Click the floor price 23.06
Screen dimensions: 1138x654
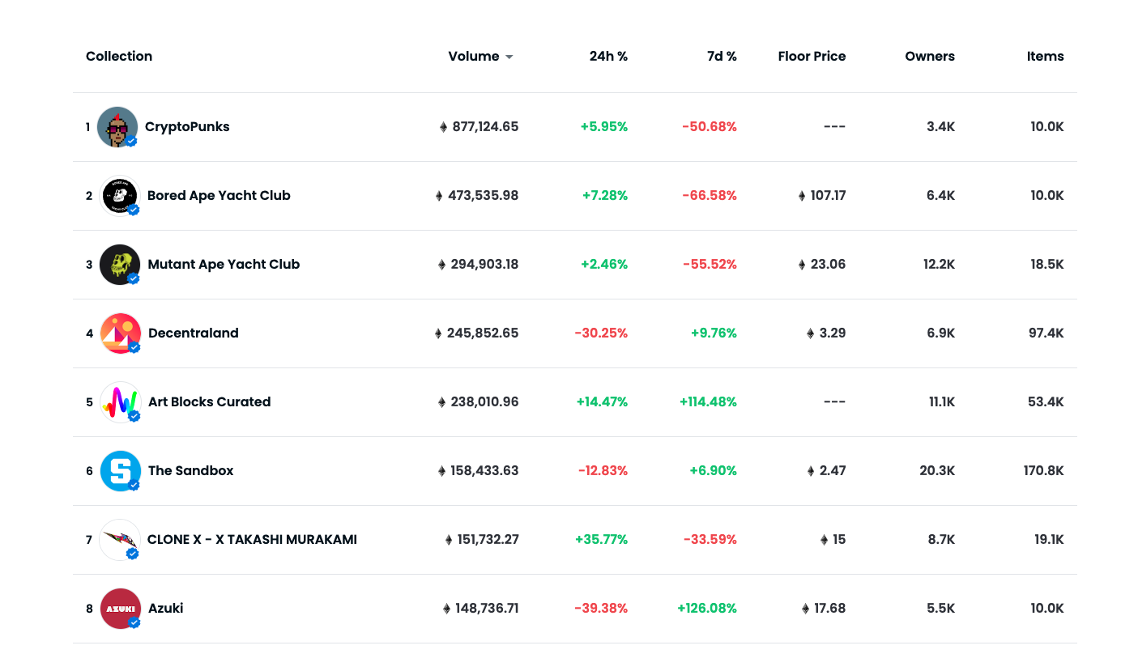(828, 265)
